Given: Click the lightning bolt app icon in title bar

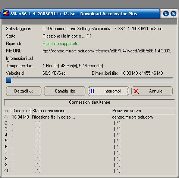Looking at the screenshot, I should pos(6,13).
